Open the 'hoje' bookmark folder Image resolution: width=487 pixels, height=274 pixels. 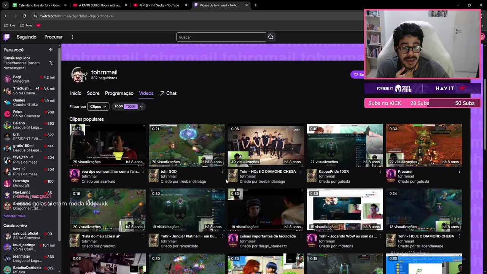26,25
